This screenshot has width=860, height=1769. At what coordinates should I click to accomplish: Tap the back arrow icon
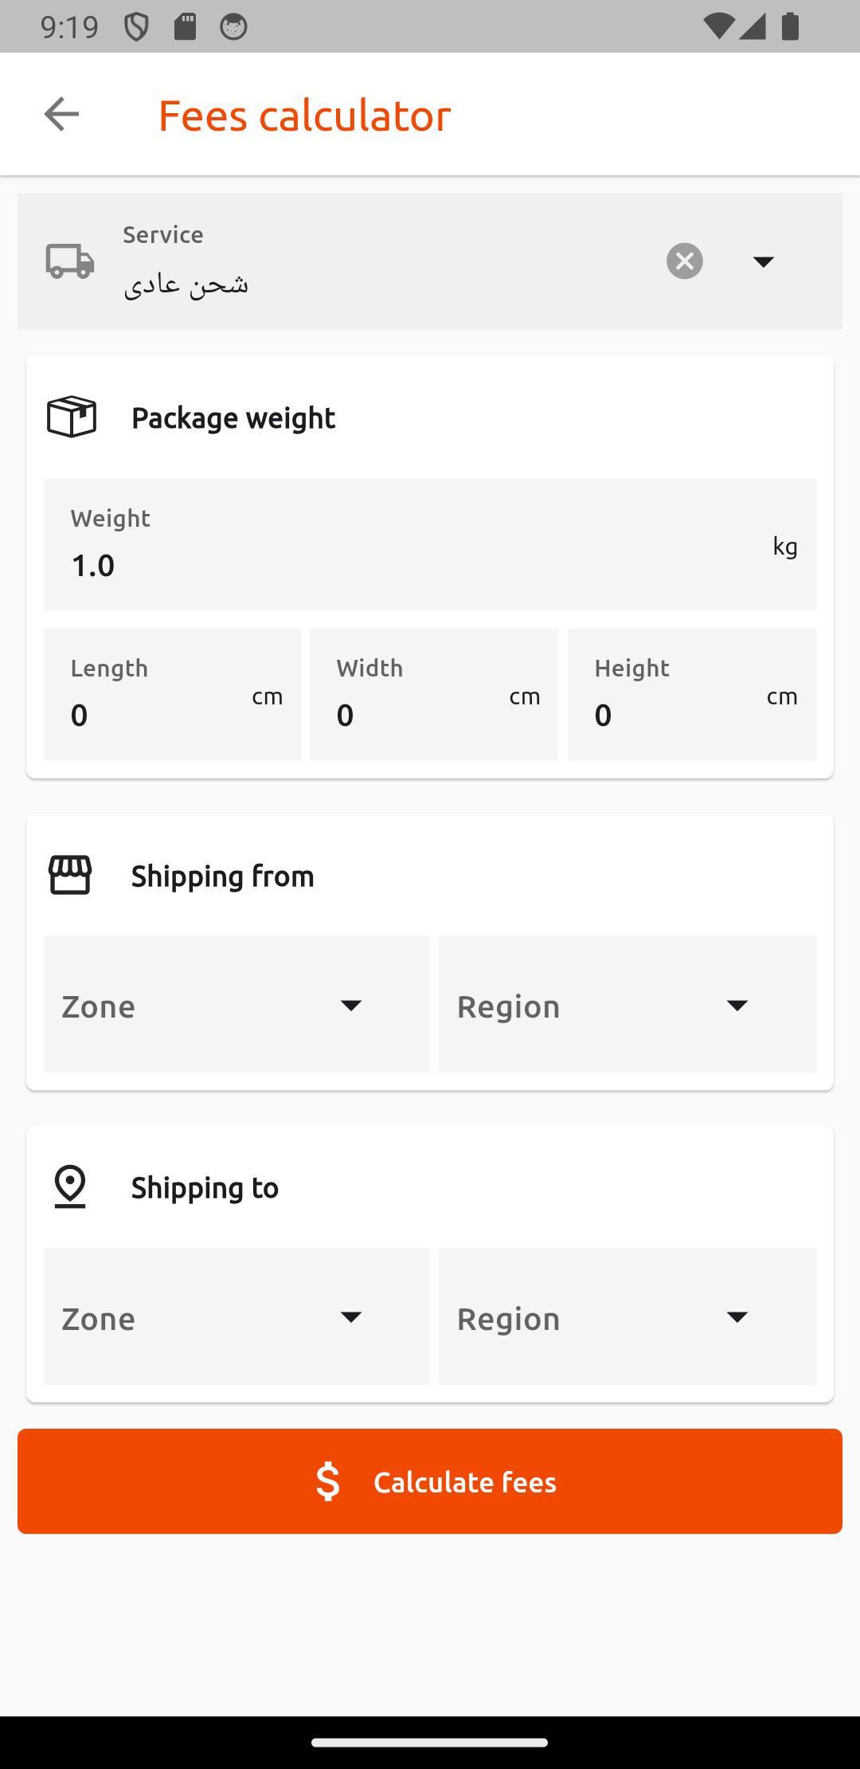point(61,114)
